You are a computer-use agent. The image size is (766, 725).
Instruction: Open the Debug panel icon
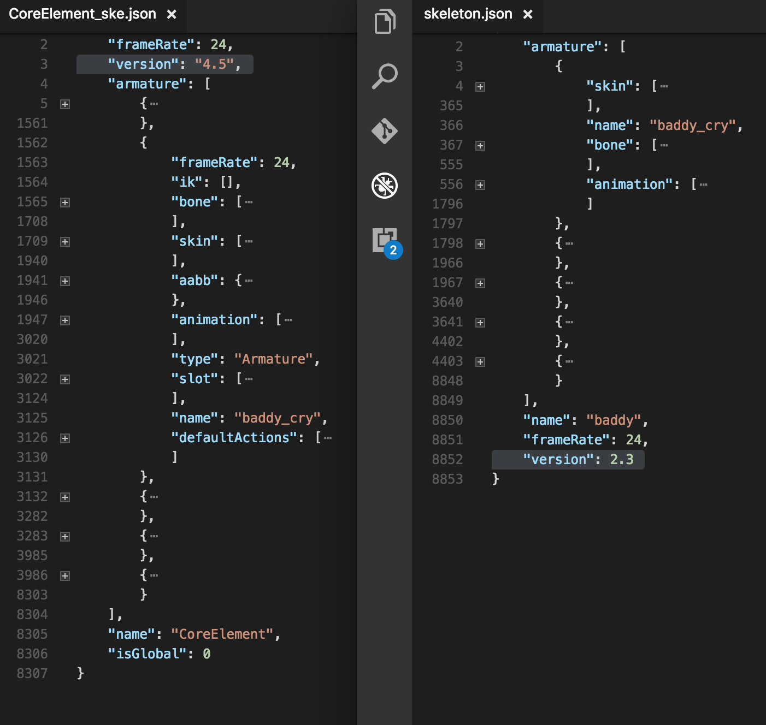click(x=385, y=186)
